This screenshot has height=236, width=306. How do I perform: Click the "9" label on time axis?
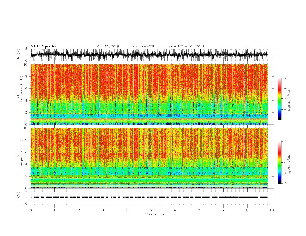[248, 210]
